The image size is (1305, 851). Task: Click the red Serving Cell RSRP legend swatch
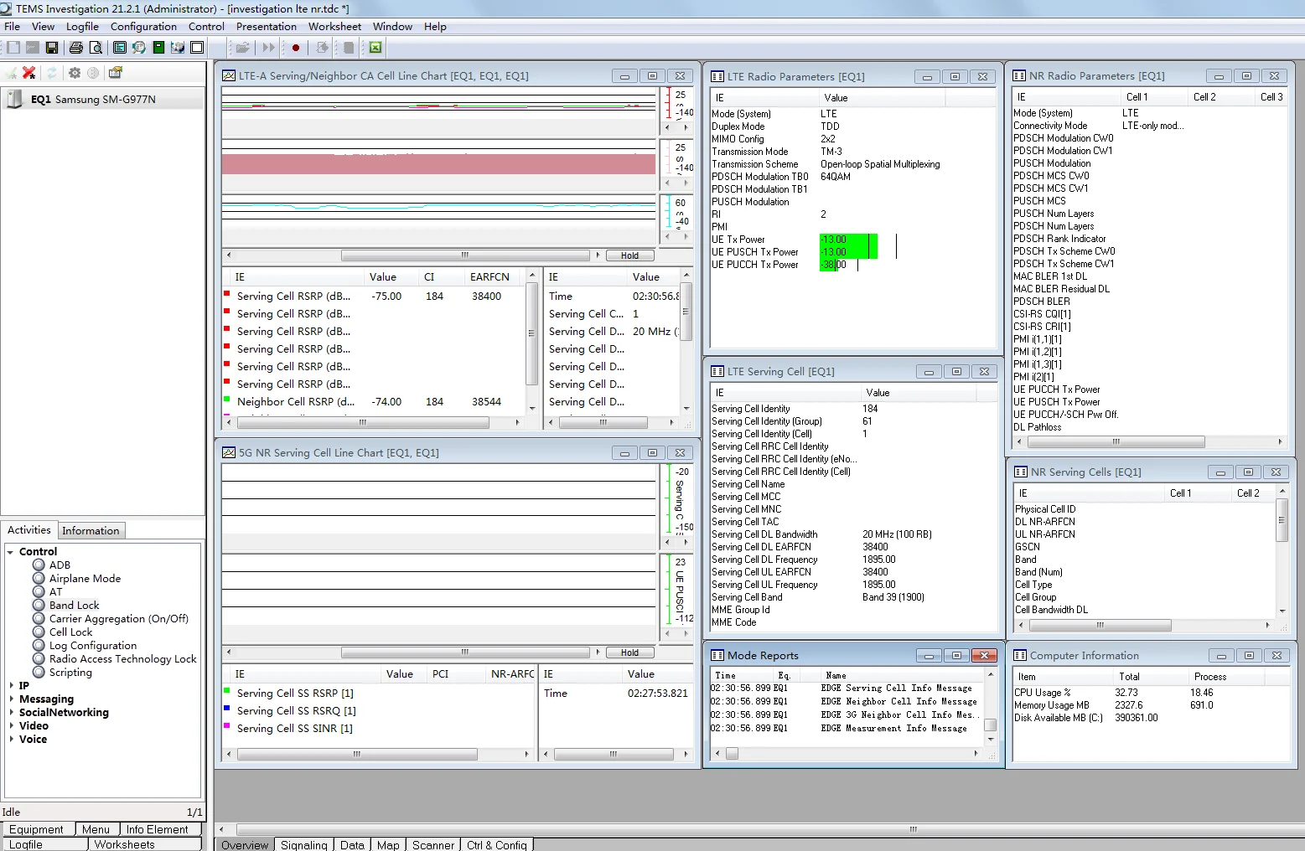click(x=227, y=293)
